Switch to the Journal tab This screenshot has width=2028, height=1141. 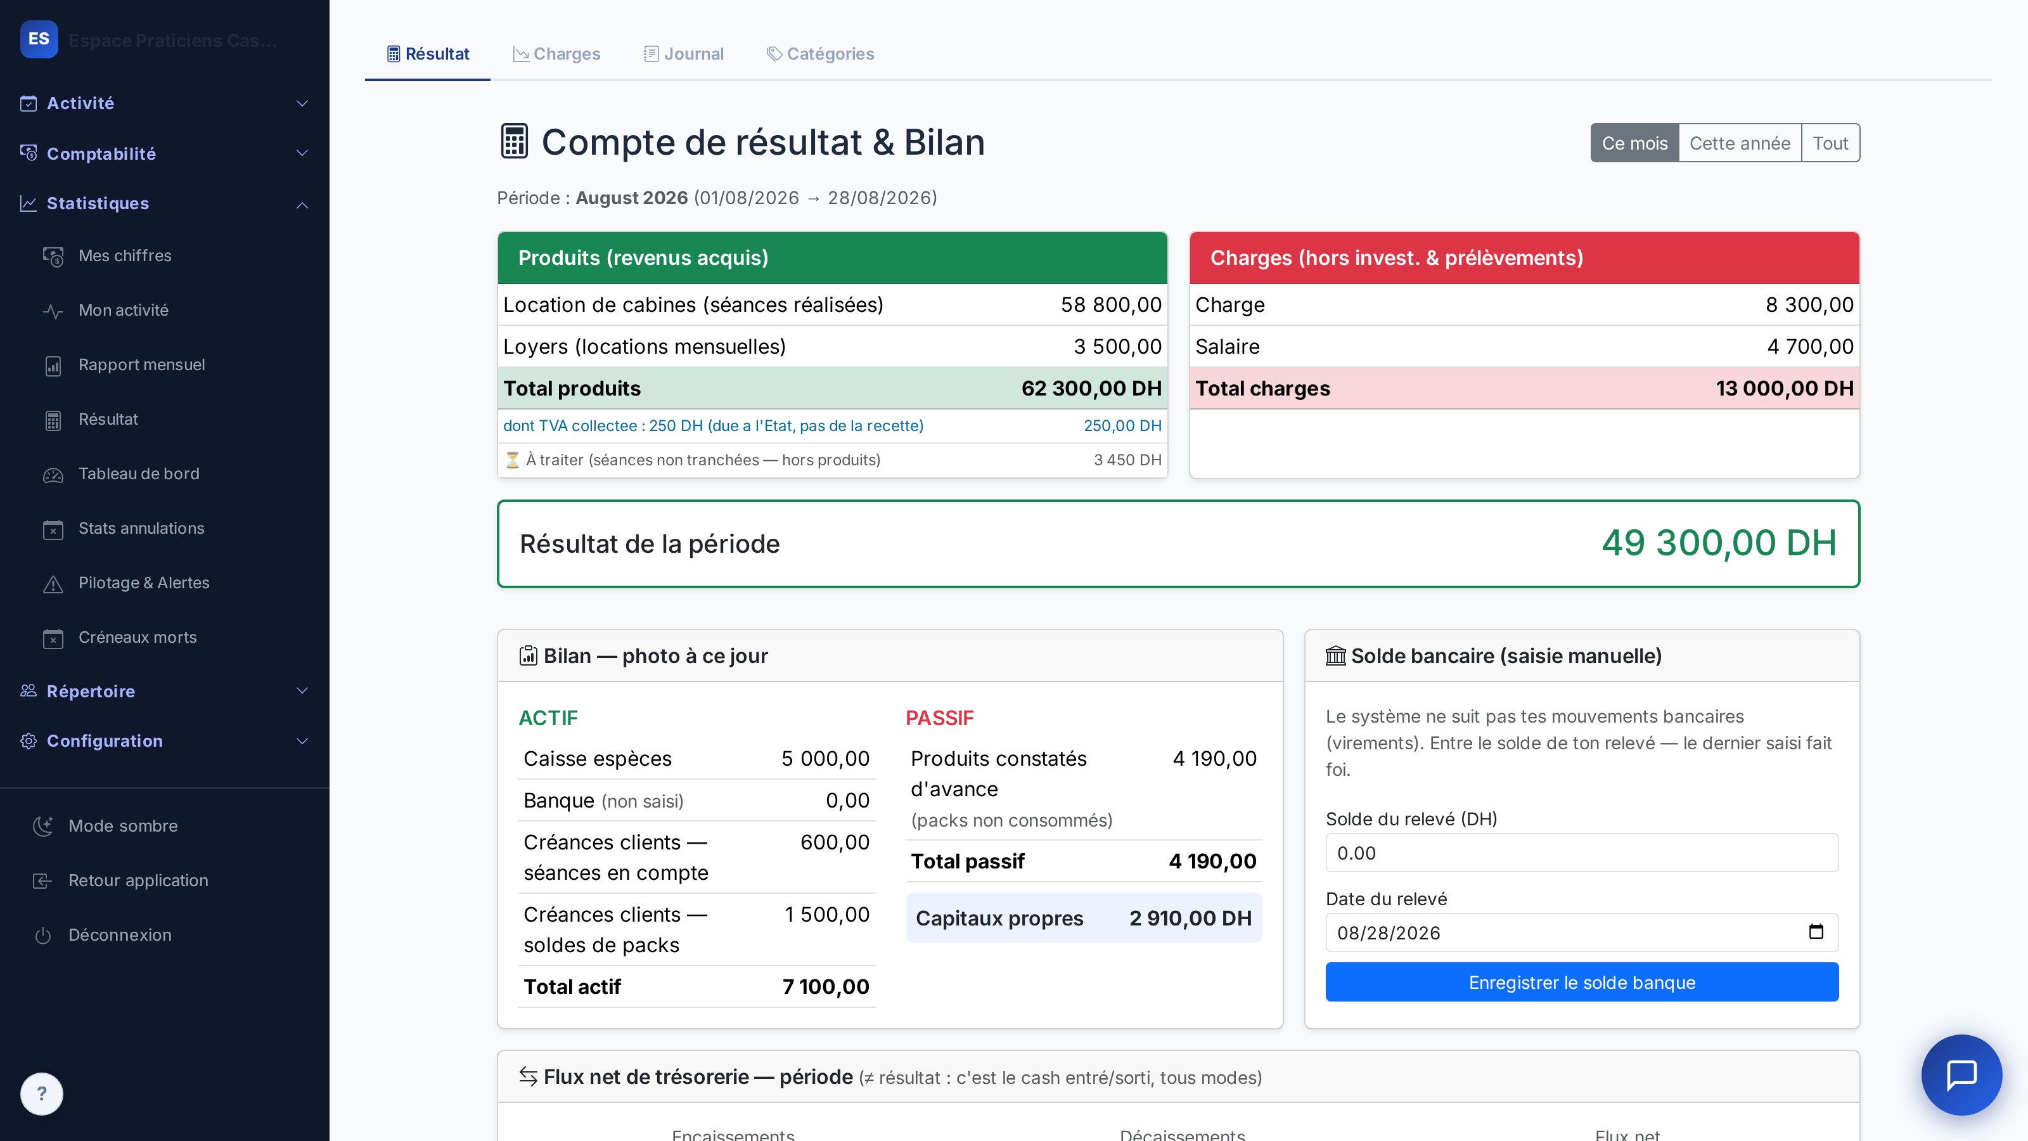pos(683,53)
